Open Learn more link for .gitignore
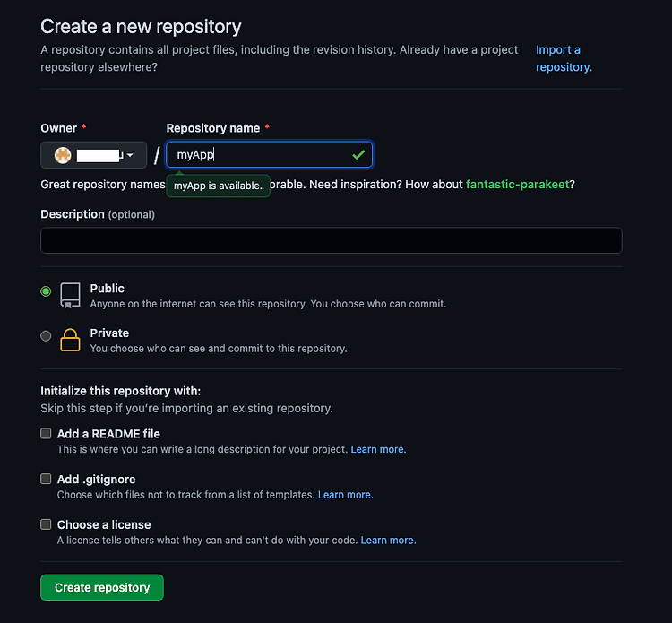The height and width of the screenshot is (623, 672). (x=346, y=495)
